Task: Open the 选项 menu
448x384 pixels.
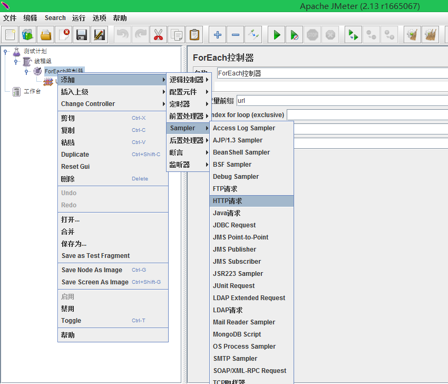Action: [100, 18]
